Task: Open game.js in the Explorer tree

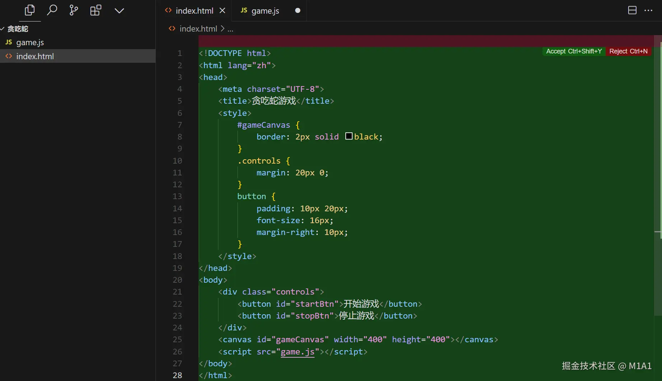Action: 78,42
